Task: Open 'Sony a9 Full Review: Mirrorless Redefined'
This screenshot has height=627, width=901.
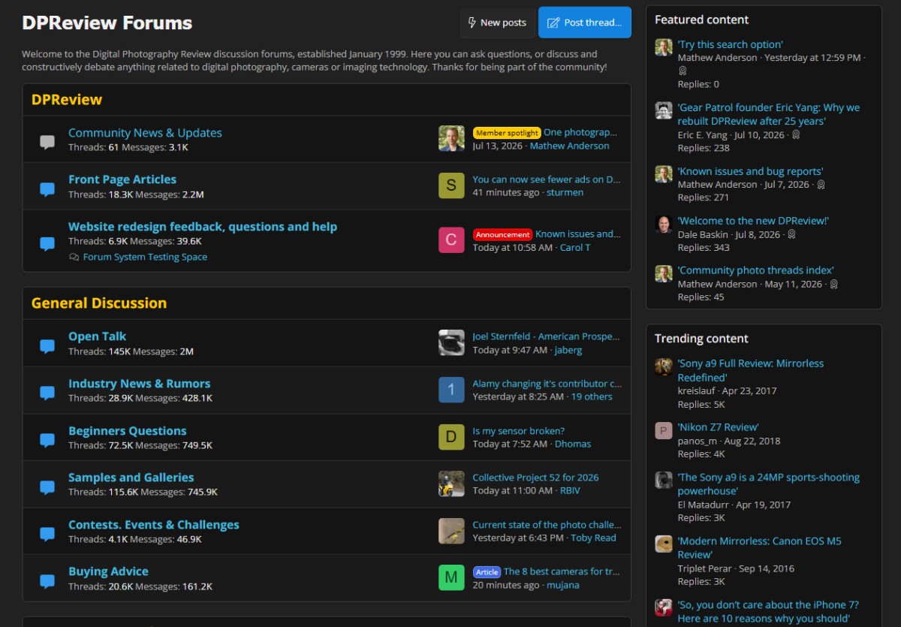Action: 751,370
